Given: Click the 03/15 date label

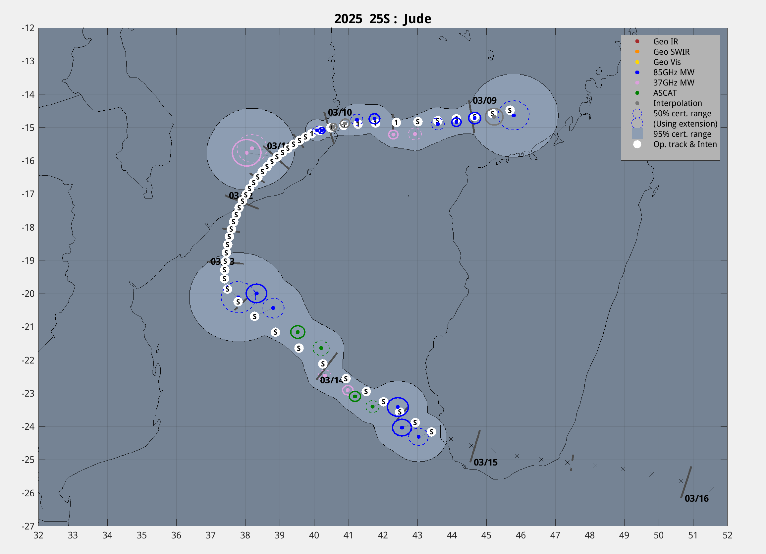Looking at the screenshot, I should [485, 463].
